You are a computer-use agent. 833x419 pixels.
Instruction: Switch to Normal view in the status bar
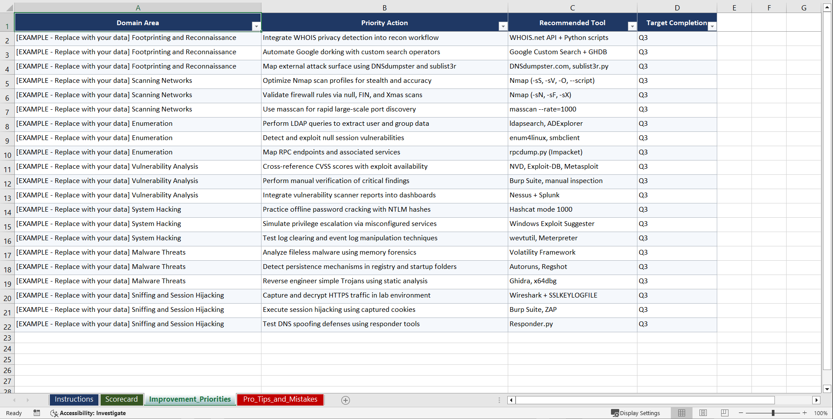[681, 413]
